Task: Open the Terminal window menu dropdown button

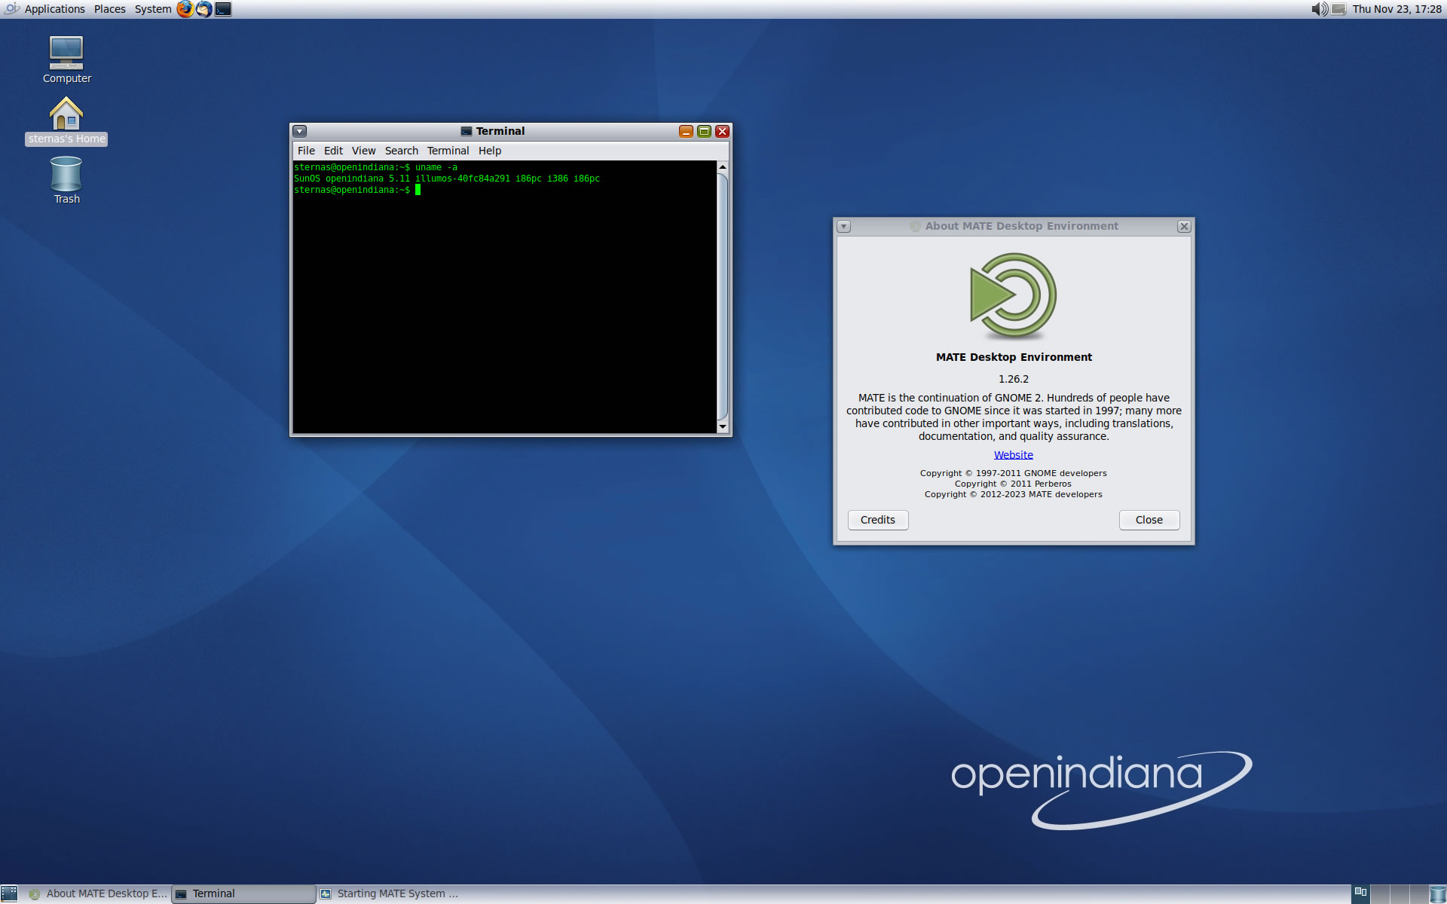Action: (x=300, y=131)
